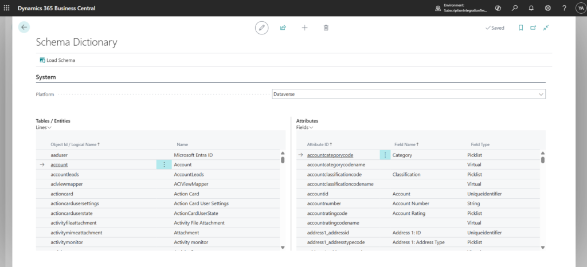Screen dimensions: 587x267
Task: Sort by the Field Name column header
Action: tap(406, 144)
